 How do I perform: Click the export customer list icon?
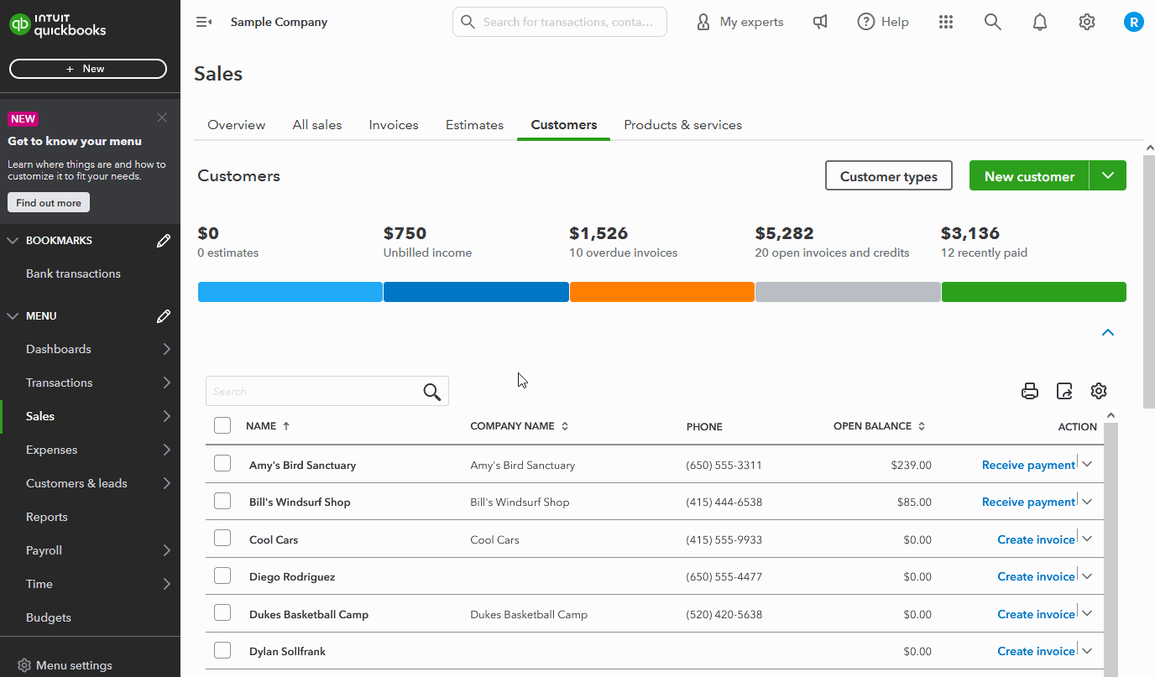pos(1064,391)
